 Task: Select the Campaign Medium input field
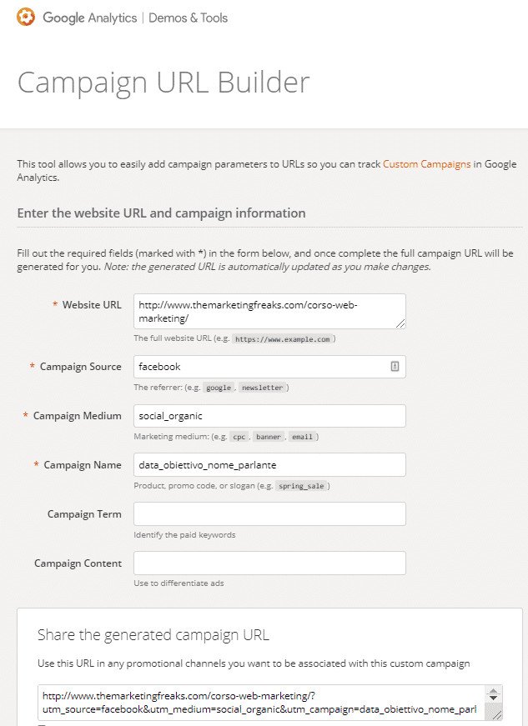pos(269,416)
